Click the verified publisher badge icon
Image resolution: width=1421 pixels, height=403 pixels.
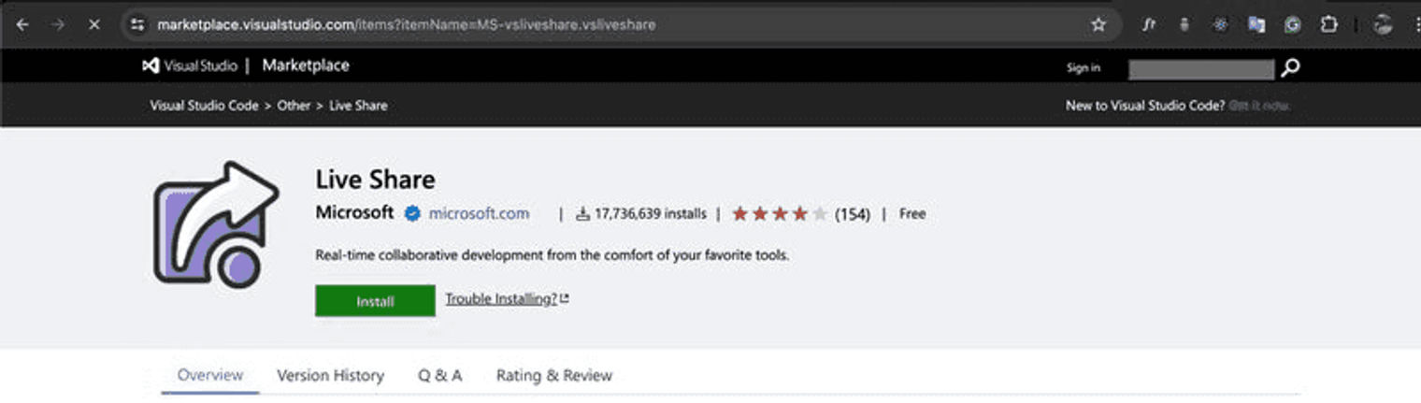(x=412, y=214)
